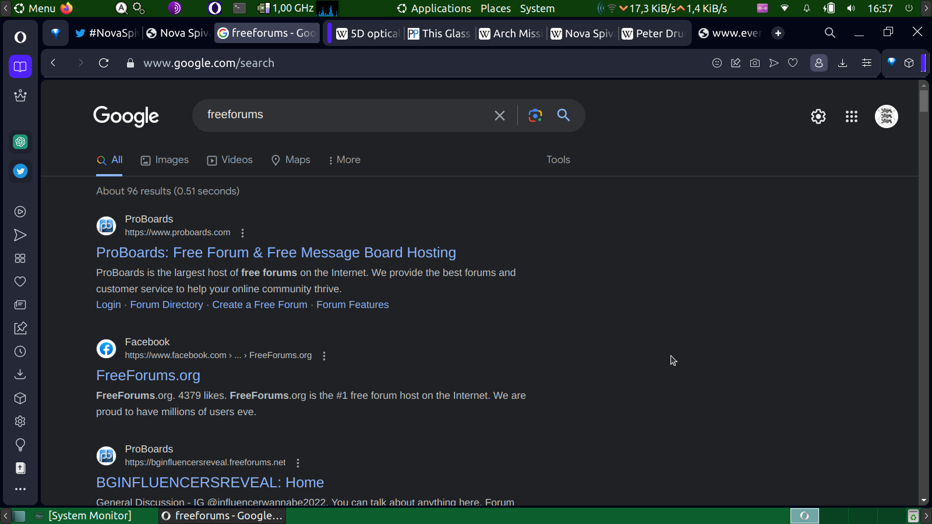The image size is (932, 524).
Task: Search by image using the Google Lens icon
Action: 535,115
